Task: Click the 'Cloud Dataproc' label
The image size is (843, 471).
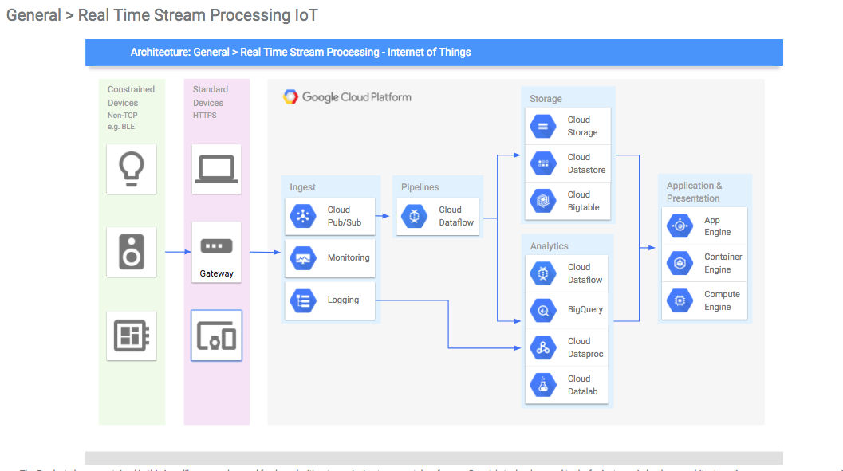Action: coord(585,347)
